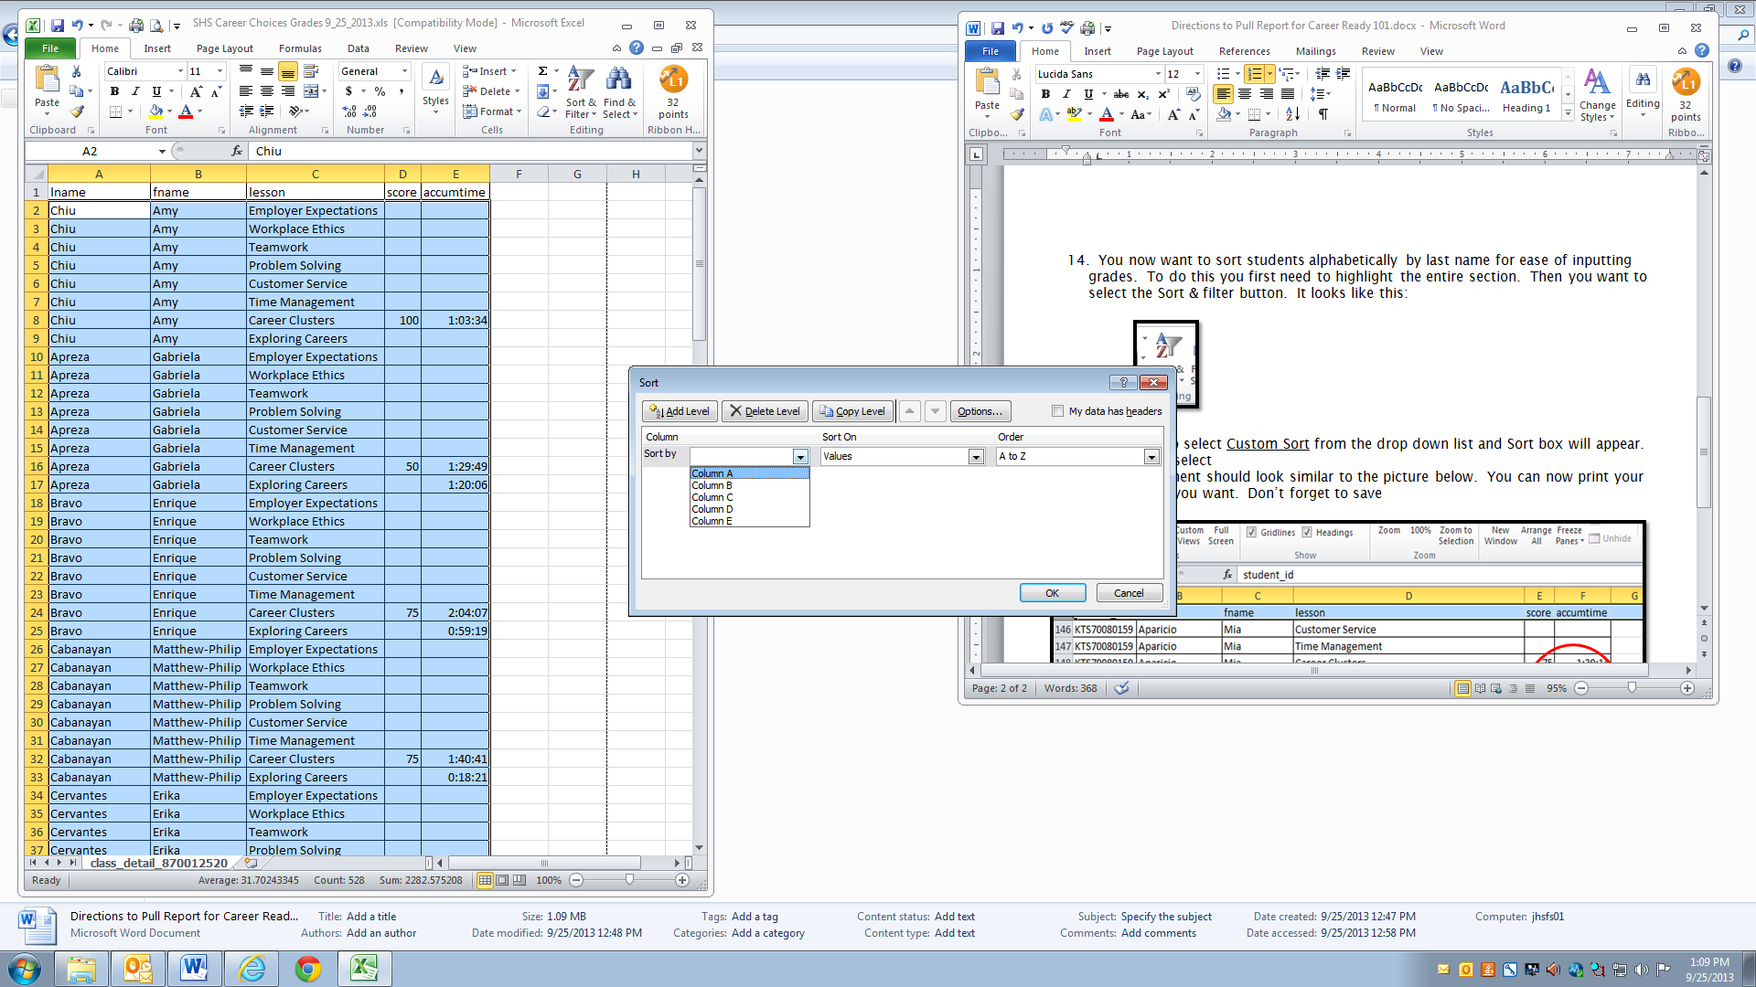Open Word font size 12 dropdown
Viewport: 1756px width, 987px height.
pos(1197,74)
